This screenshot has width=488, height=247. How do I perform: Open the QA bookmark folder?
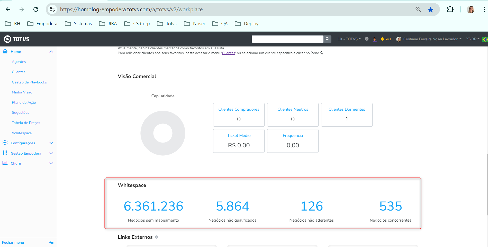pyautogui.click(x=220, y=24)
